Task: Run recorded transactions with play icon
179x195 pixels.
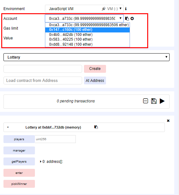Action: pyautogui.click(x=162, y=101)
